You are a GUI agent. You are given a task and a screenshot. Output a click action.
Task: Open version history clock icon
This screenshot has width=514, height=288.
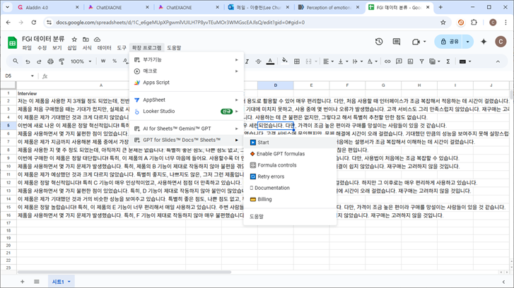point(379,42)
